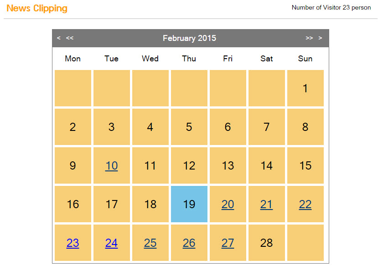378x270 pixels.
Task: Open the linked date 20
Action: coord(228,204)
